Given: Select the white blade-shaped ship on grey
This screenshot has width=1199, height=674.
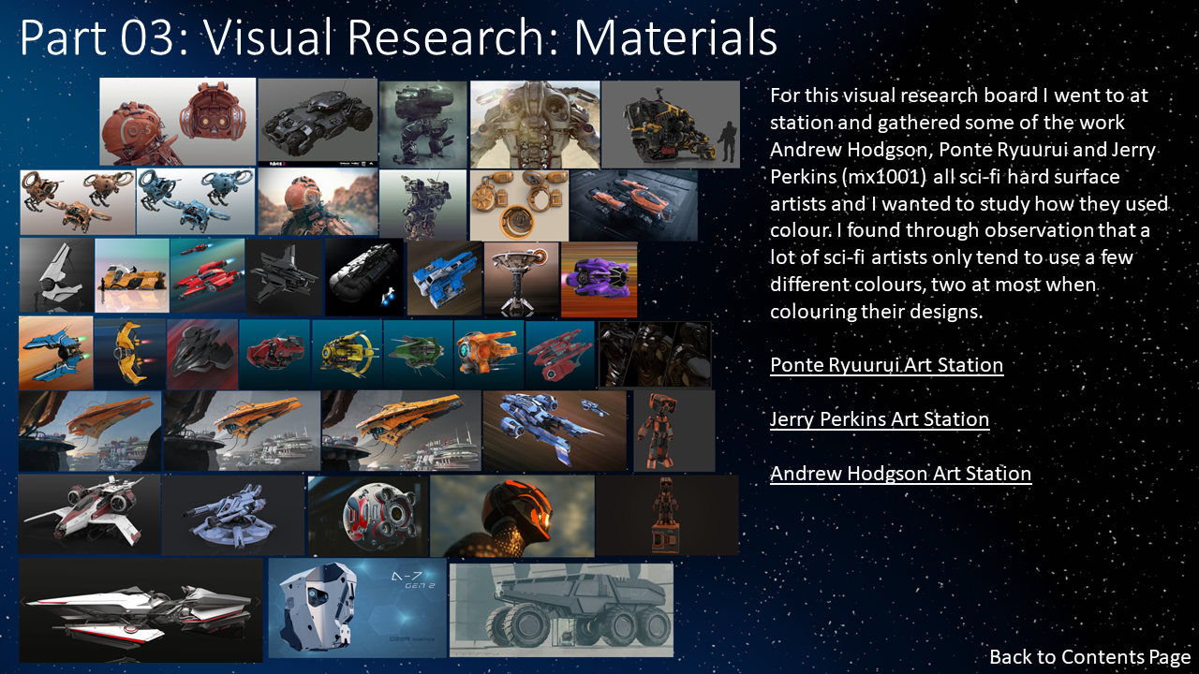Looking at the screenshot, I should [x=56, y=275].
